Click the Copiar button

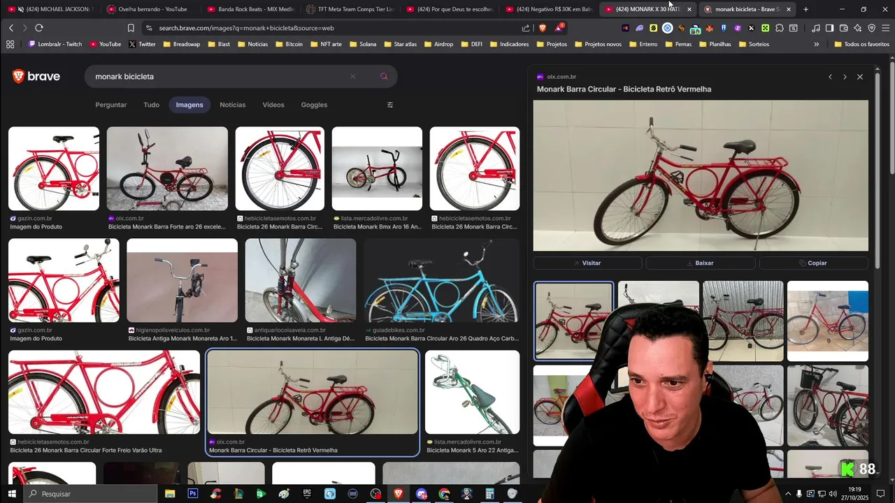click(x=813, y=263)
